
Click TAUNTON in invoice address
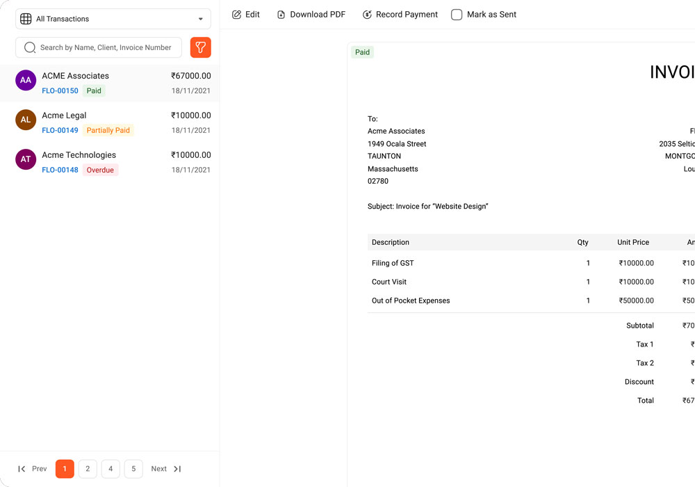click(x=384, y=156)
